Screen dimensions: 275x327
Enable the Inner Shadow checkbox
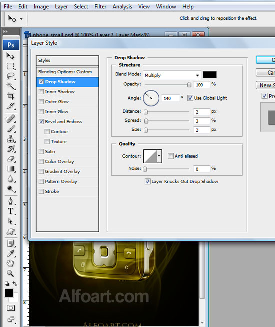tap(41, 92)
